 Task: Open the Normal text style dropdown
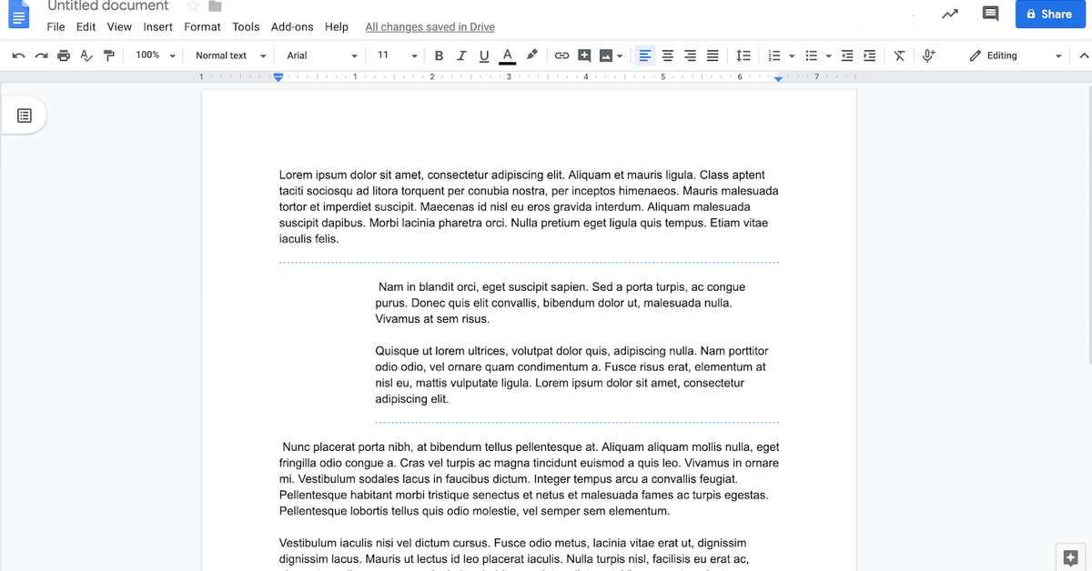230,55
